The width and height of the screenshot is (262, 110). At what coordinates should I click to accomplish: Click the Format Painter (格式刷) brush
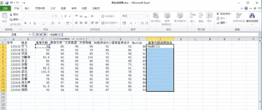point(11,24)
